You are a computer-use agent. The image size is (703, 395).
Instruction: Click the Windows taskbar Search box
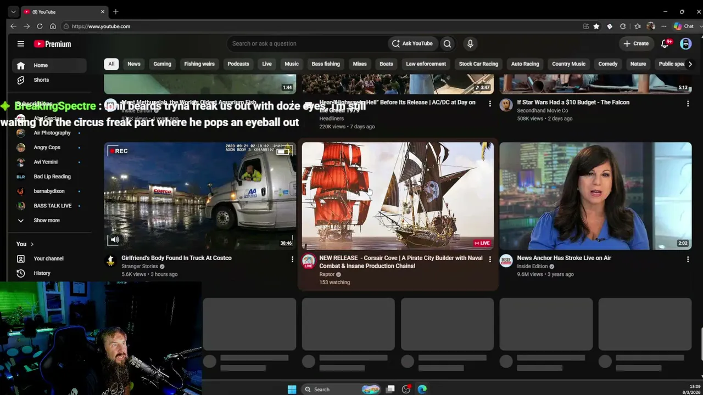342,390
